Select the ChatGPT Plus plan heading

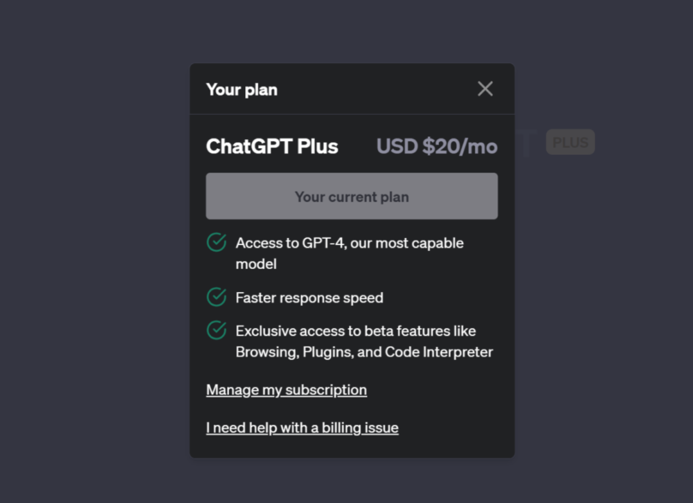coord(272,146)
